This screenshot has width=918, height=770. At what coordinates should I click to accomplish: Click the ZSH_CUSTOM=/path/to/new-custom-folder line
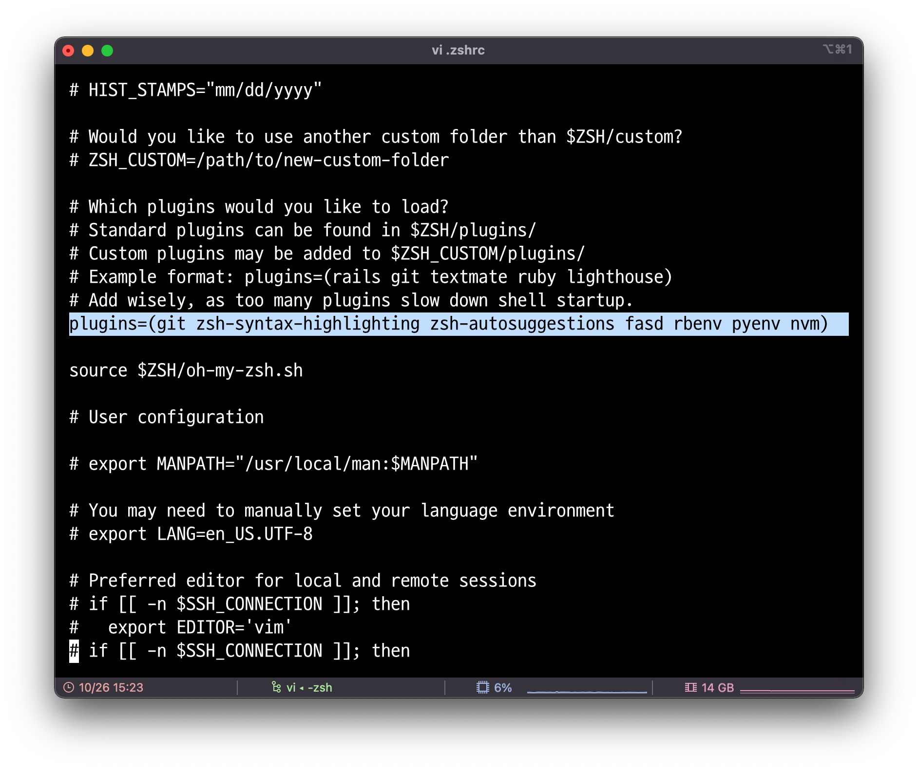coord(259,160)
